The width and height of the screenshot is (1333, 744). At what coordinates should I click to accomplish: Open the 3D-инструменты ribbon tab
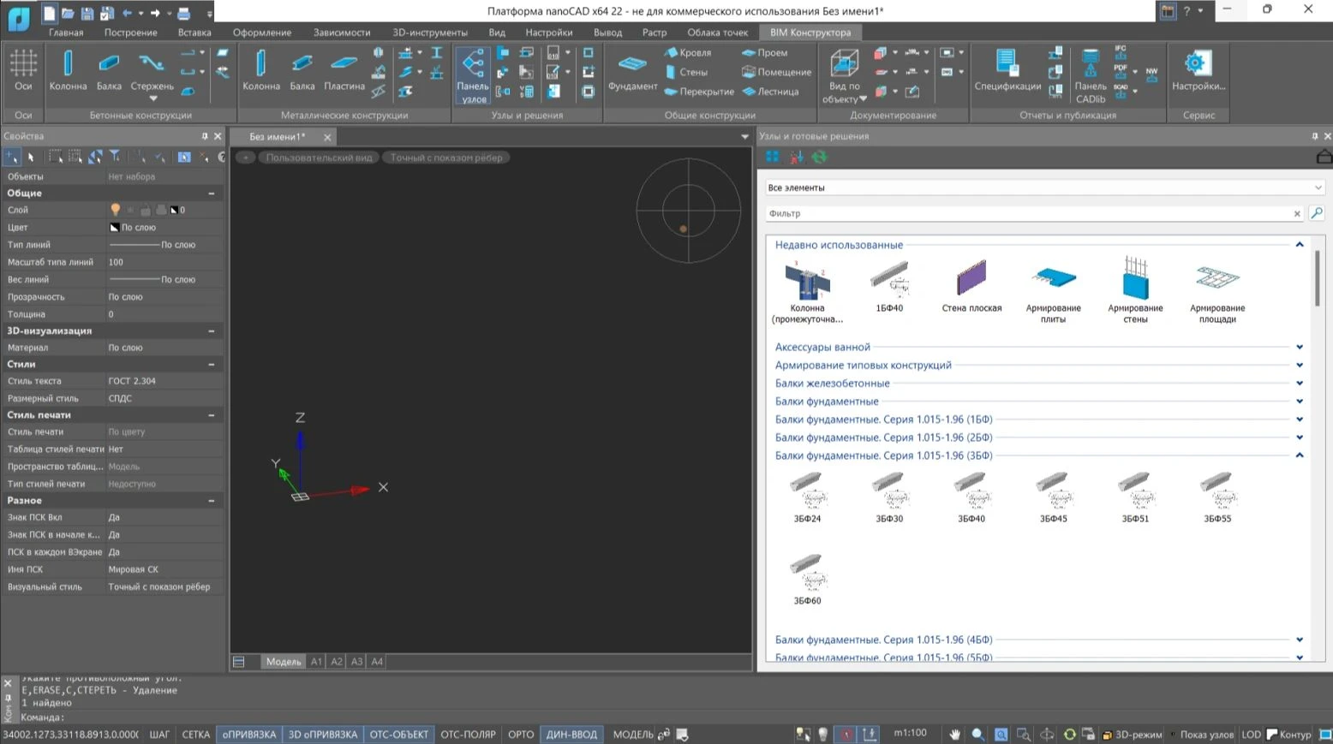click(x=429, y=33)
